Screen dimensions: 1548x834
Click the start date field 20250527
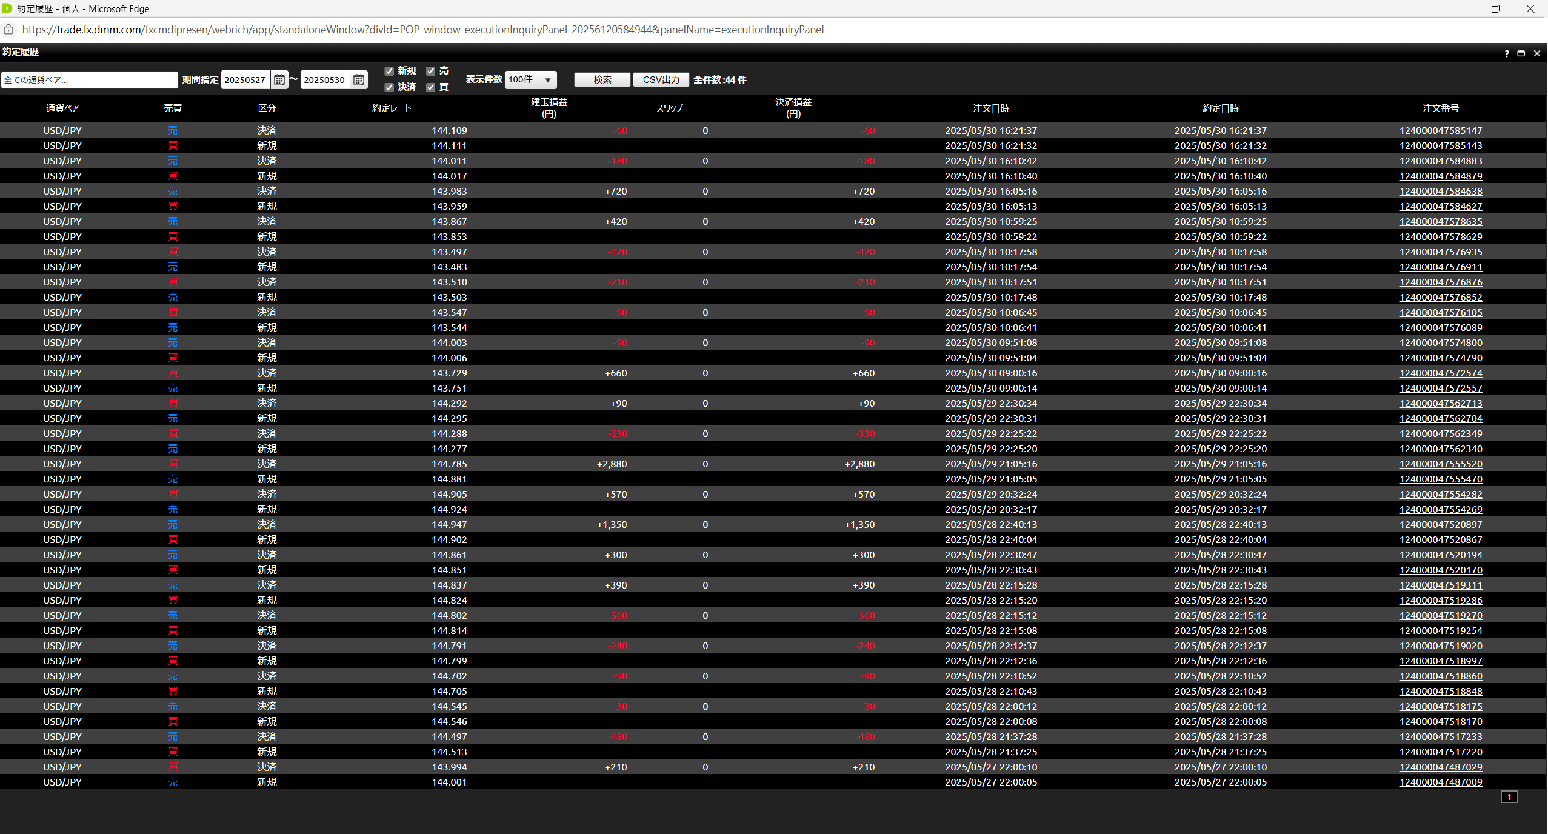click(245, 79)
